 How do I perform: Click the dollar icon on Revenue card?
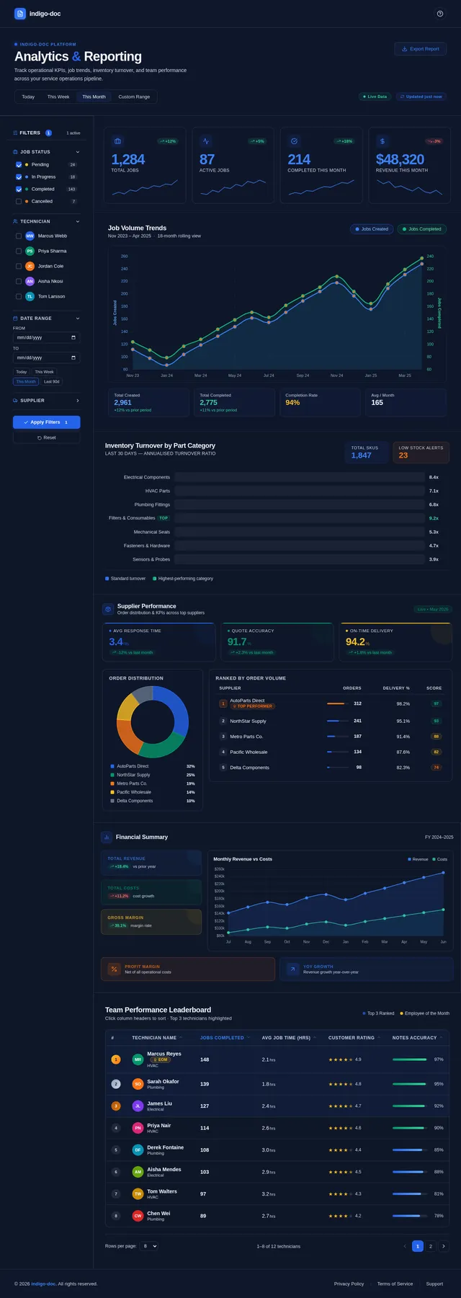pos(382,141)
